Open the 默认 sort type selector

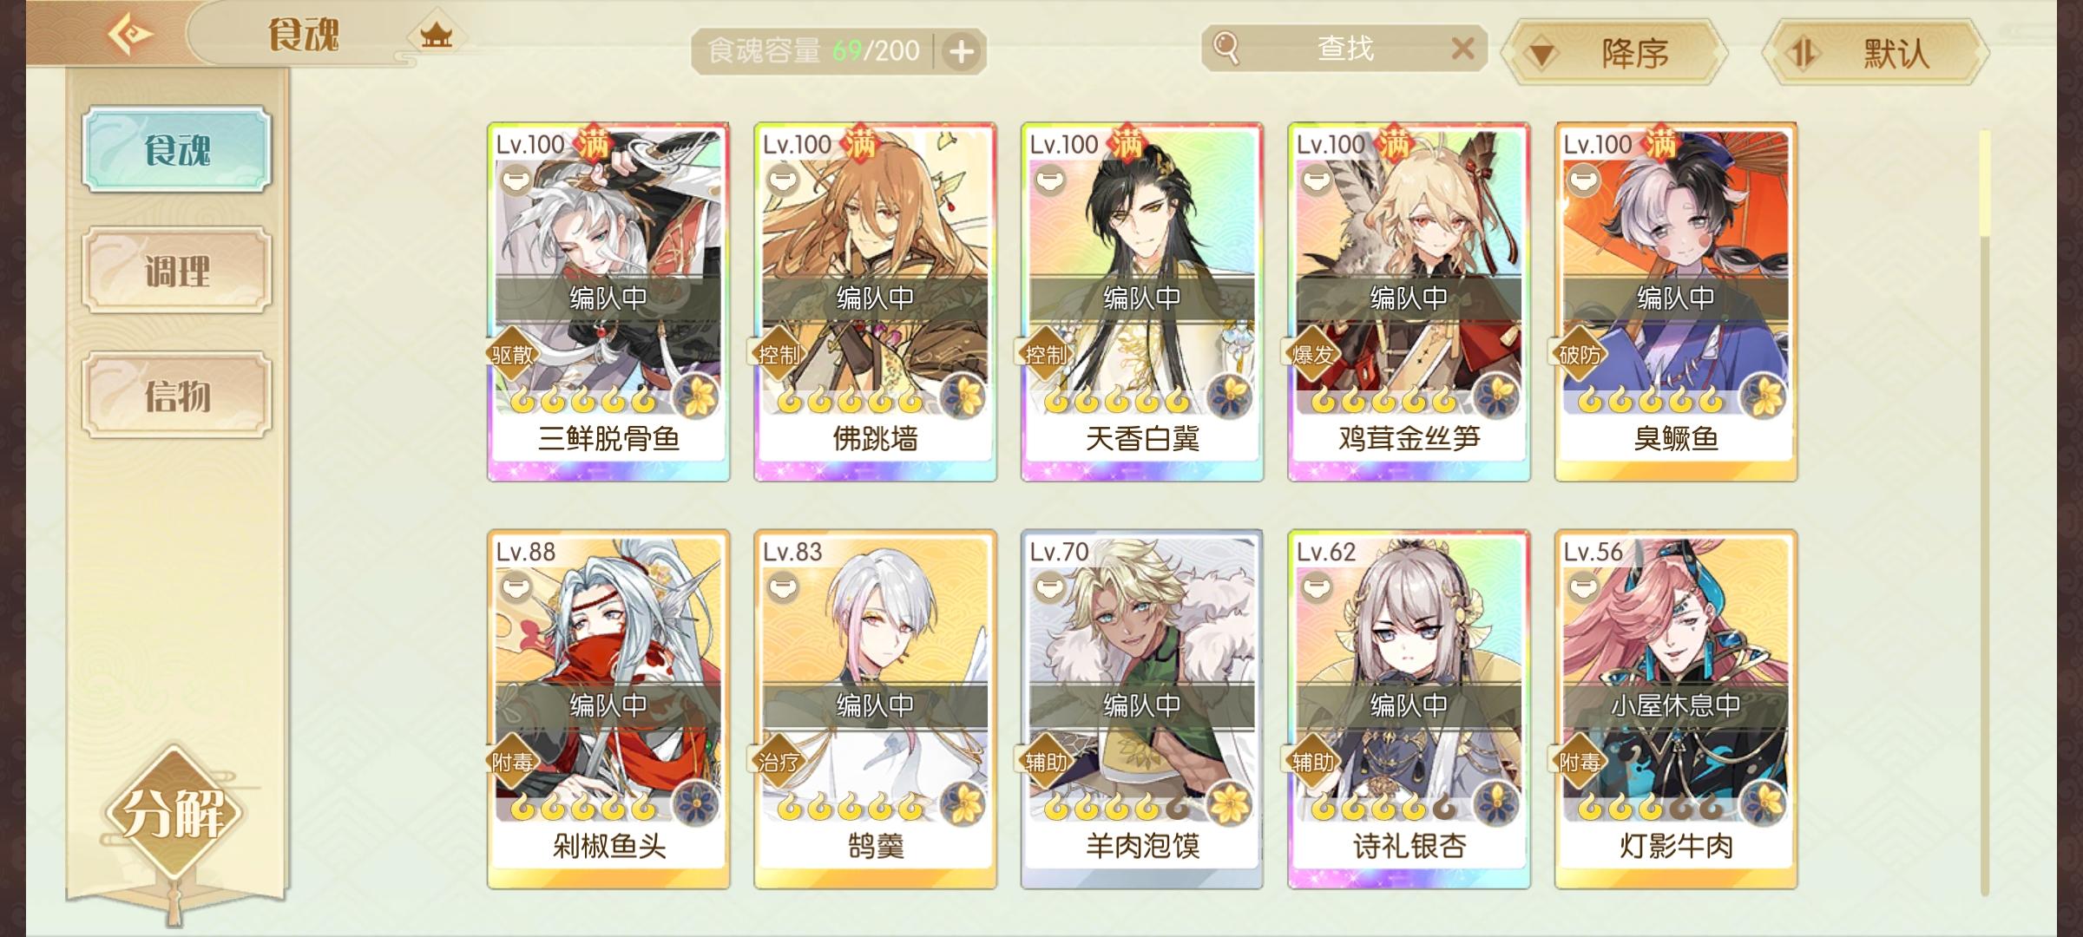pyautogui.click(x=1875, y=54)
